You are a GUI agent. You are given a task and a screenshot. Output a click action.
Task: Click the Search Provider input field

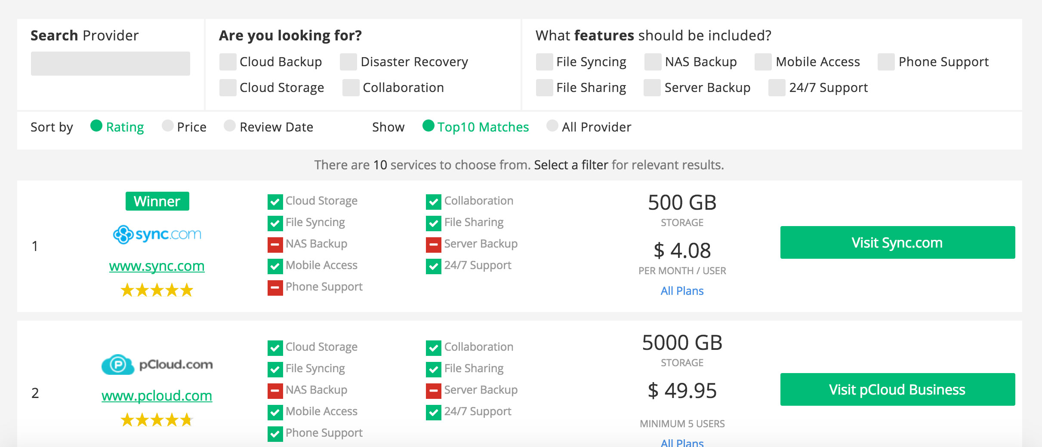click(x=110, y=64)
